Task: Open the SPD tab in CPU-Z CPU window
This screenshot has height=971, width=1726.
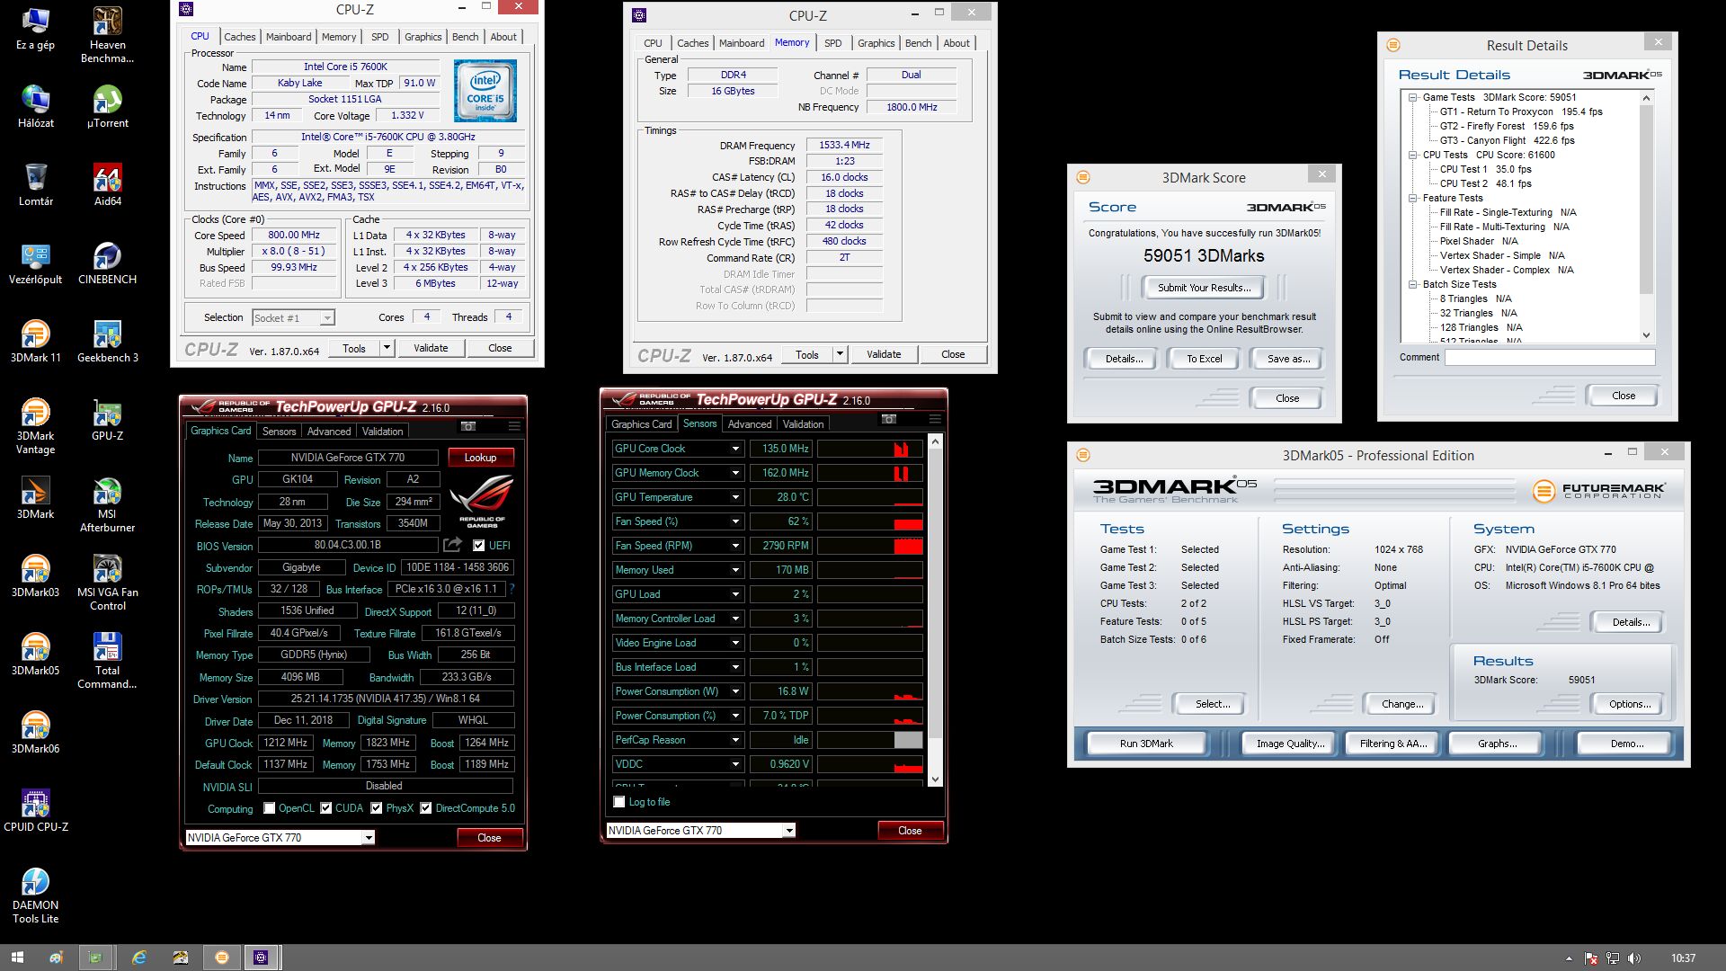Action: click(x=380, y=37)
